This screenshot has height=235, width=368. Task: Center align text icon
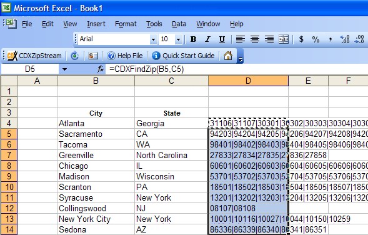click(255, 39)
